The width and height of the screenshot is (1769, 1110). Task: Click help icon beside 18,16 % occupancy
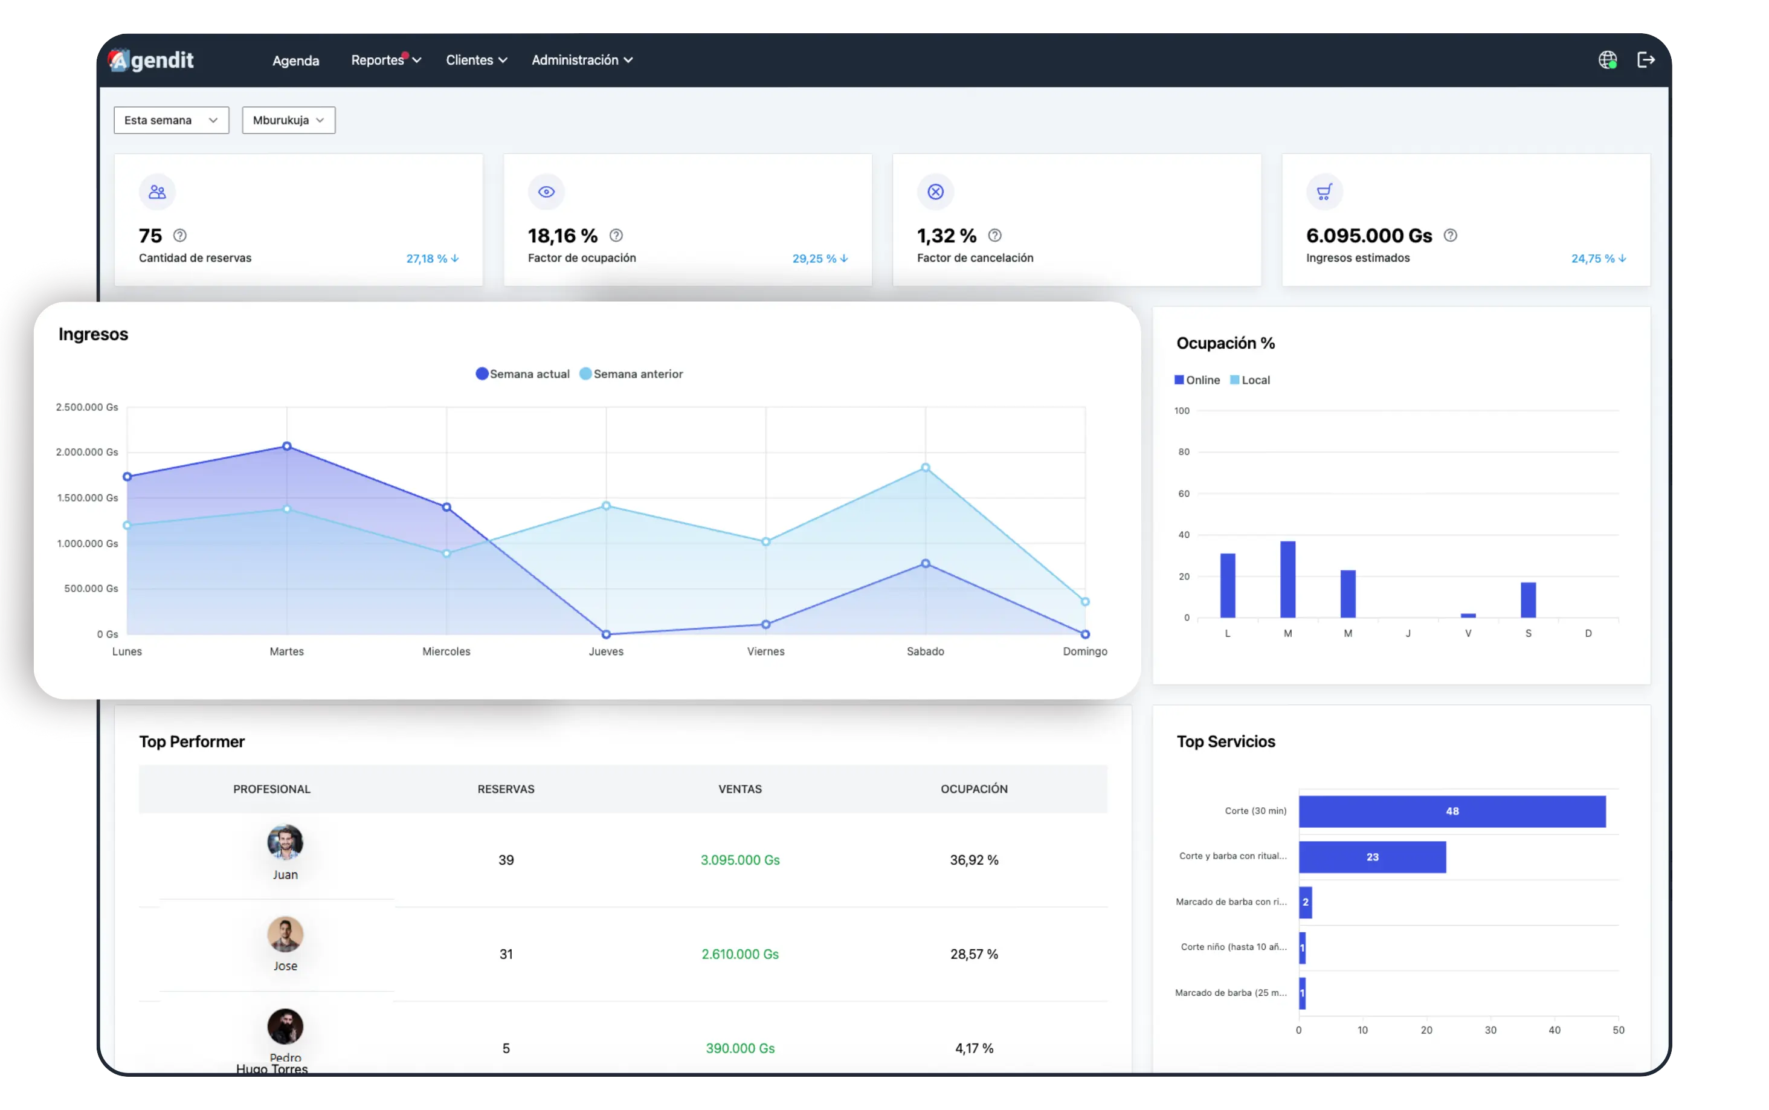(x=616, y=236)
